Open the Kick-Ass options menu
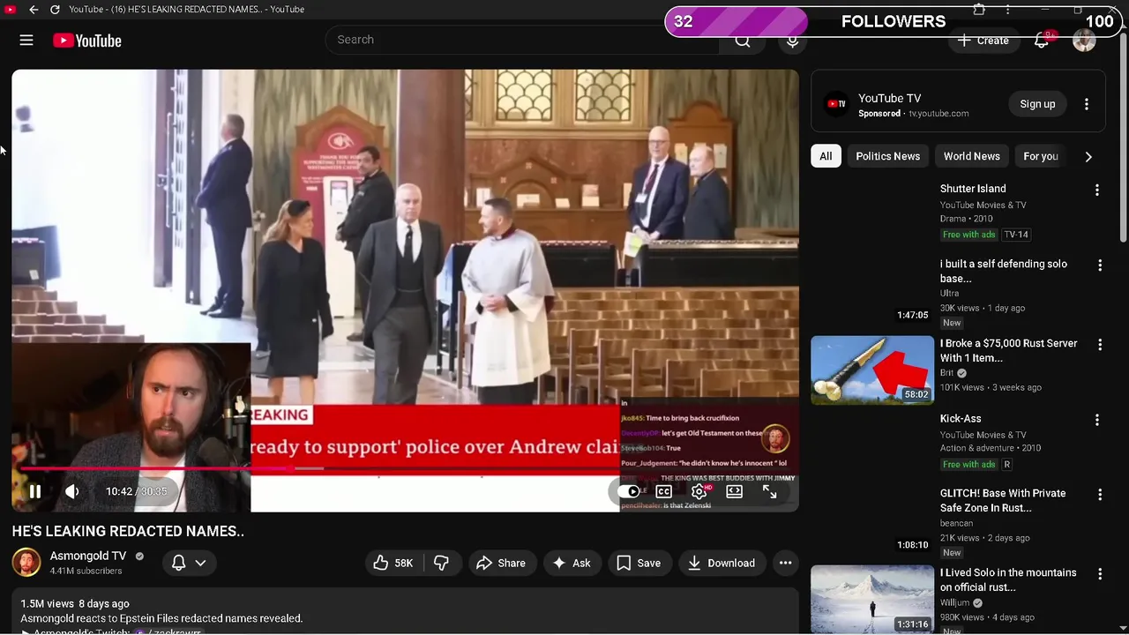The width and height of the screenshot is (1129, 635). click(x=1096, y=421)
